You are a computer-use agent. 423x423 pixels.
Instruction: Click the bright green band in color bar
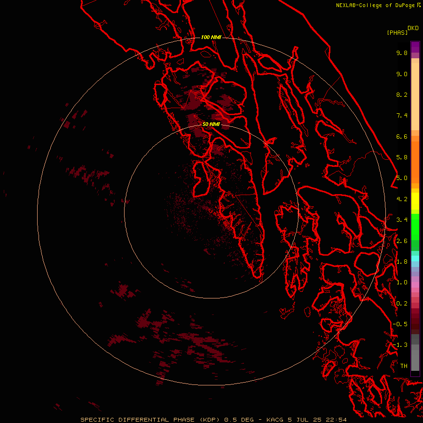pyautogui.click(x=415, y=227)
